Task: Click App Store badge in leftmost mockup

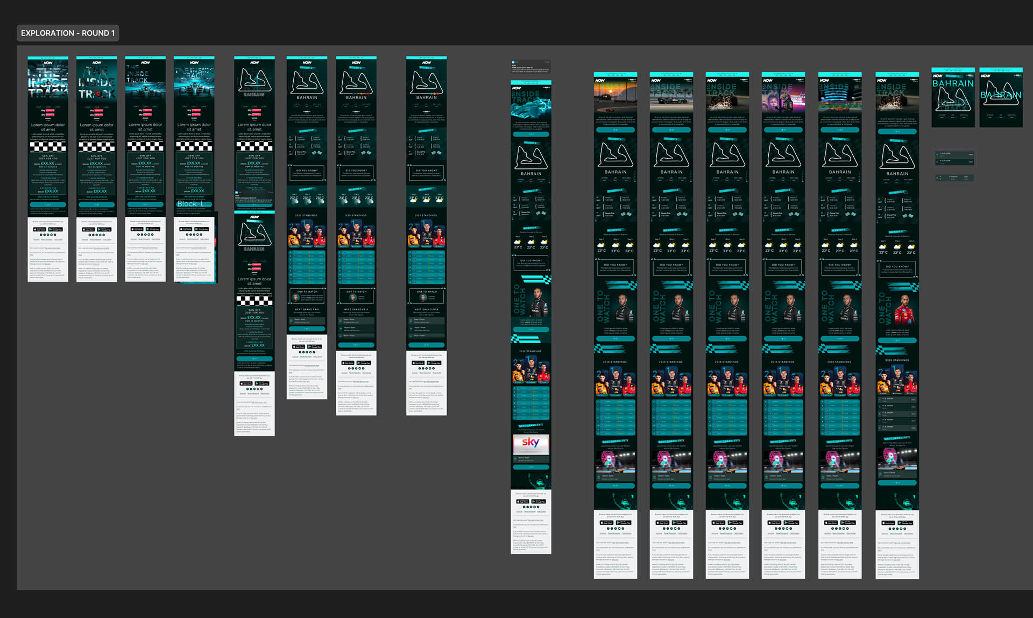Action: pyautogui.click(x=40, y=229)
